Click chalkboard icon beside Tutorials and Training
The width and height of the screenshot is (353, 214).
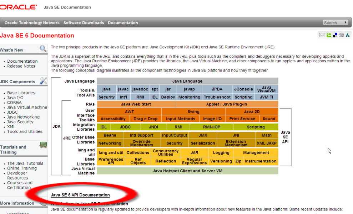[43, 145]
